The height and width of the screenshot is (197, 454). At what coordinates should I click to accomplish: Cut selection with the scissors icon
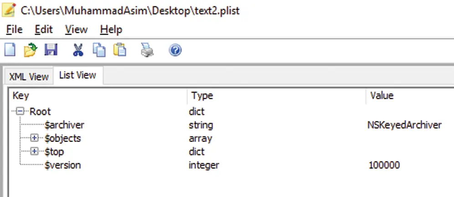click(x=78, y=50)
